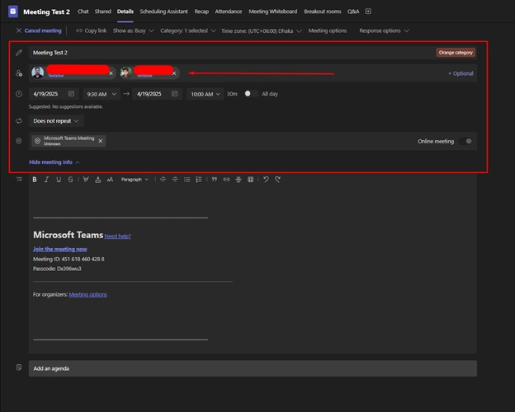Open the start date calendar picker icon
Image resolution: width=515 pixels, height=412 pixels.
click(x=71, y=94)
